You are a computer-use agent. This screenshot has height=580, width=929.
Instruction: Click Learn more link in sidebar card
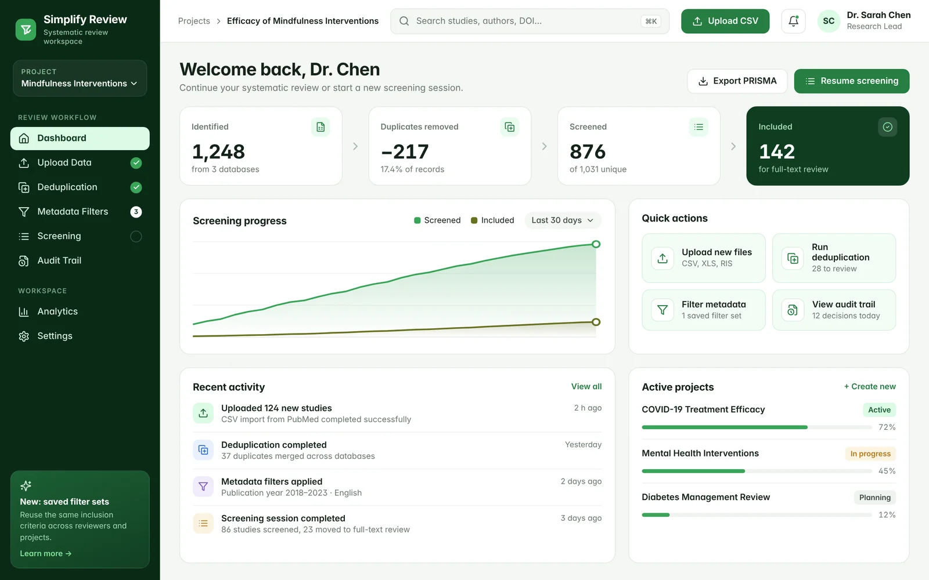pyautogui.click(x=46, y=554)
